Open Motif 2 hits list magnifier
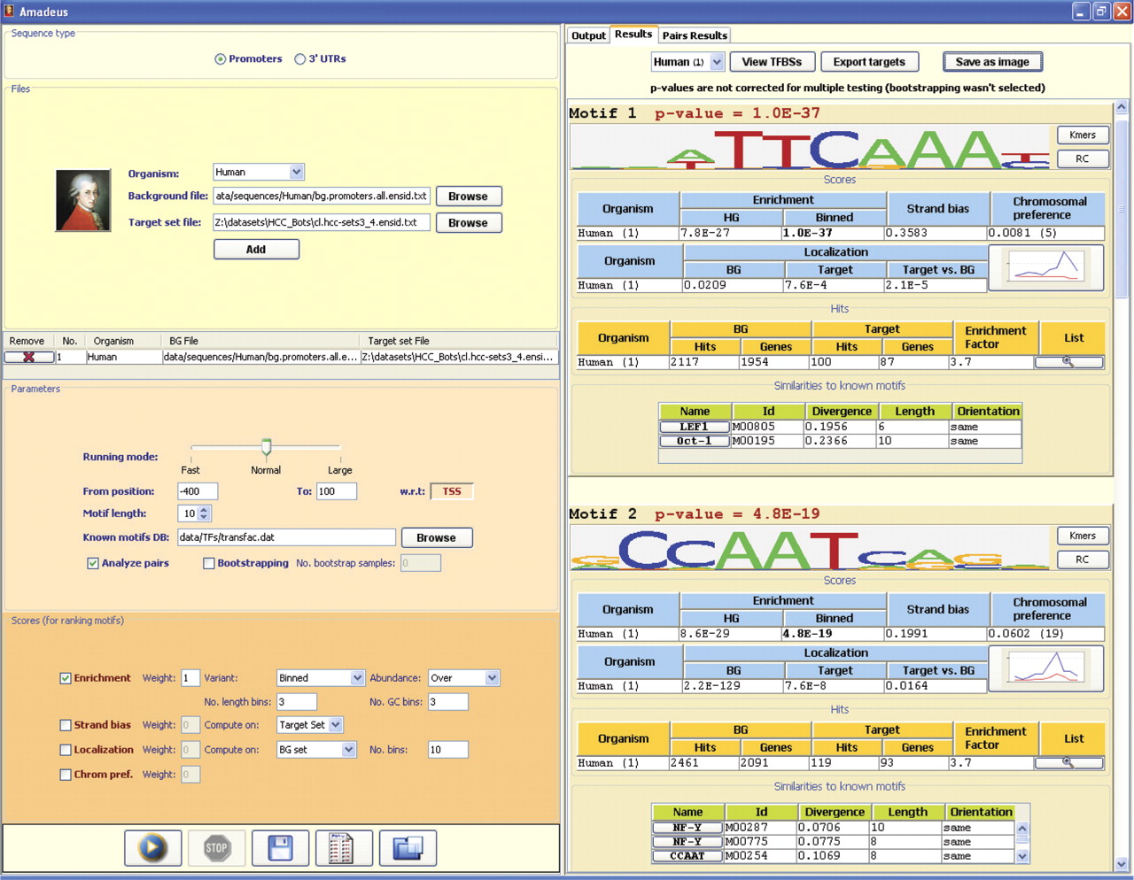Image resolution: width=1134 pixels, height=880 pixels. [x=1068, y=762]
